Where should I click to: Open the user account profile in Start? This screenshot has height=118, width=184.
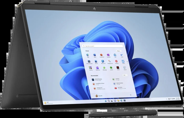coord(99,96)
